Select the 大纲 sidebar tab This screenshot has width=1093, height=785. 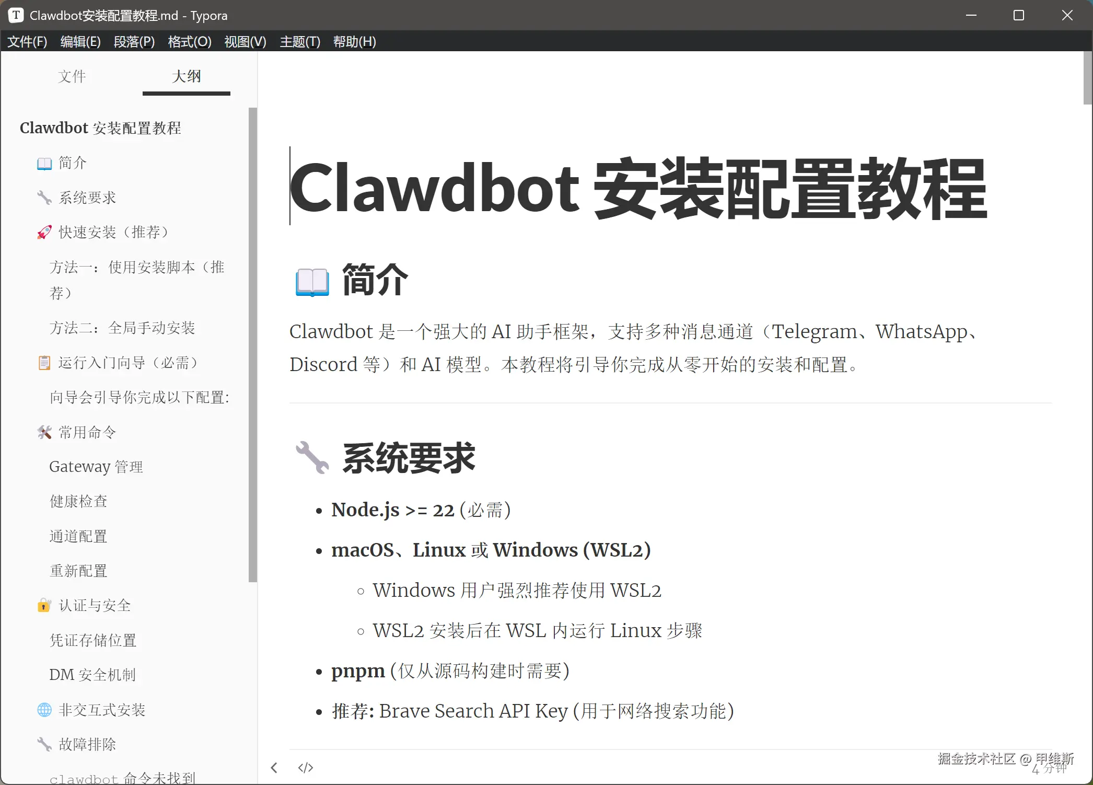(x=187, y=76)
